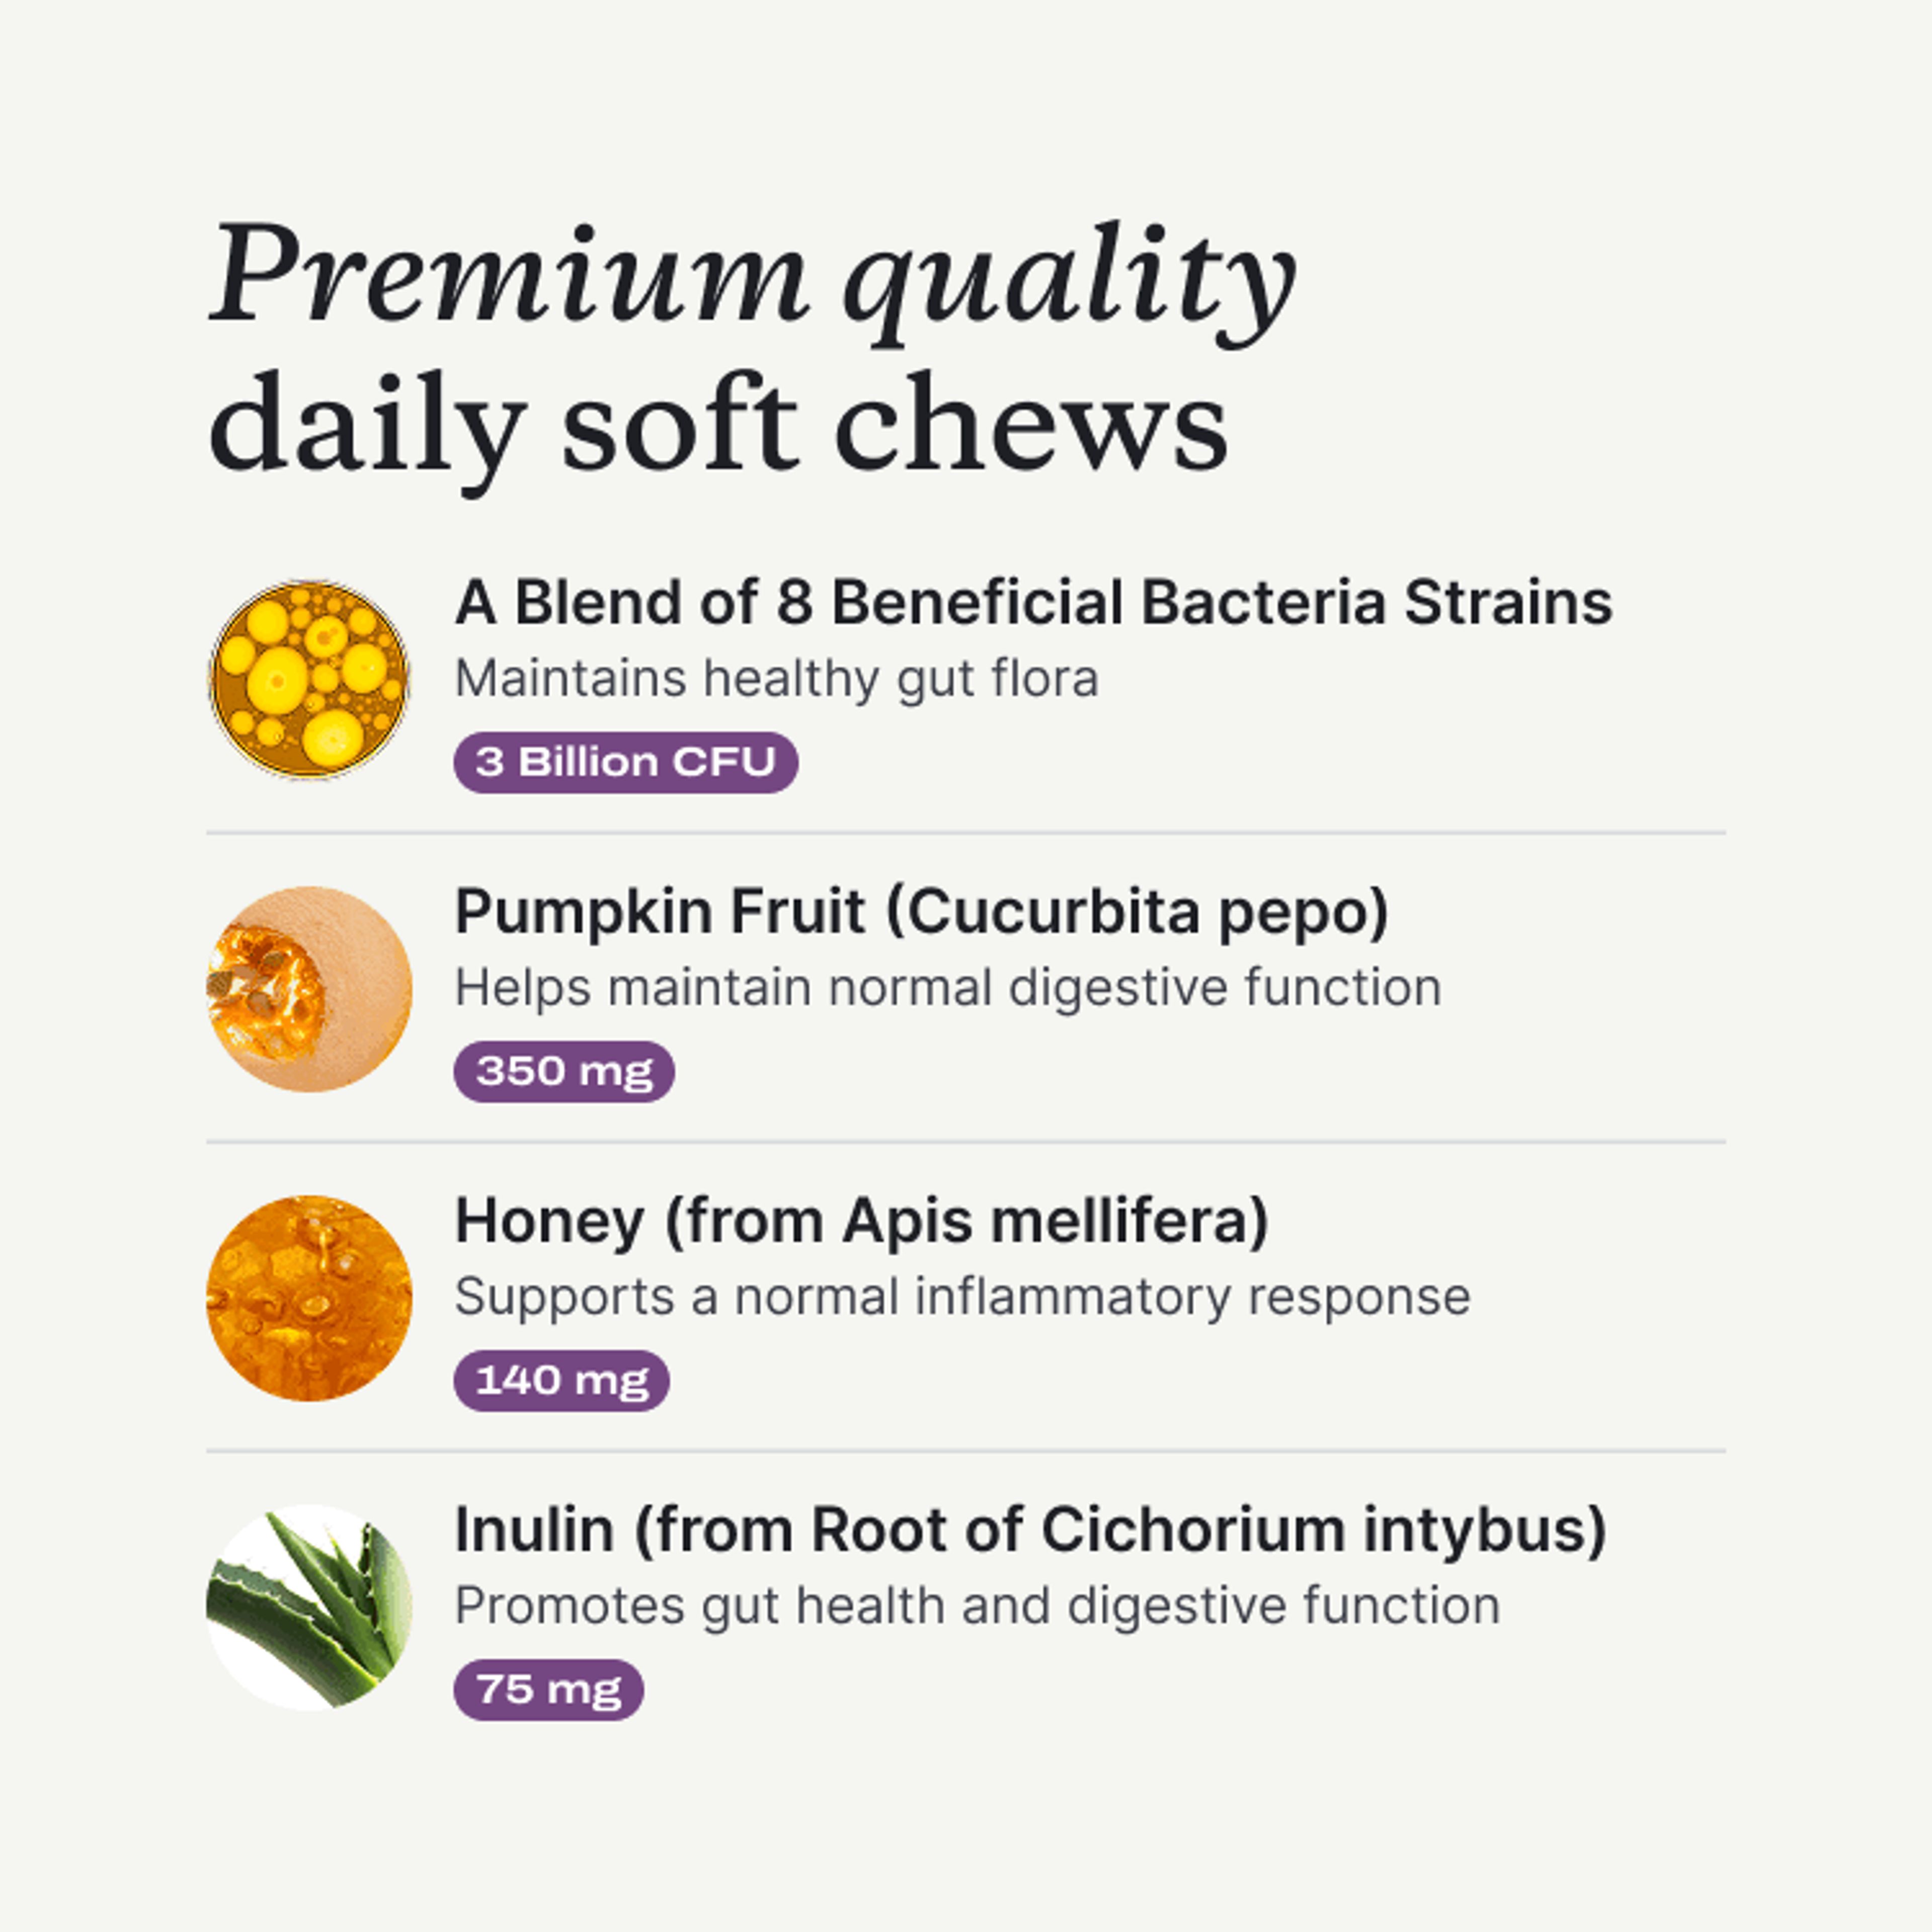Viewport: 1932px width, 1932px height.
Task: Select "Inulin (from Root of Cichorium intybus)" heading
Action: tap(1030, 1530)
